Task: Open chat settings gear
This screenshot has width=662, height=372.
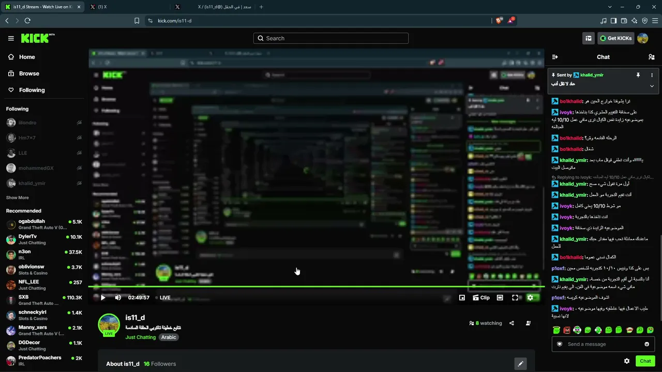Action: click(x=627, y=361)
